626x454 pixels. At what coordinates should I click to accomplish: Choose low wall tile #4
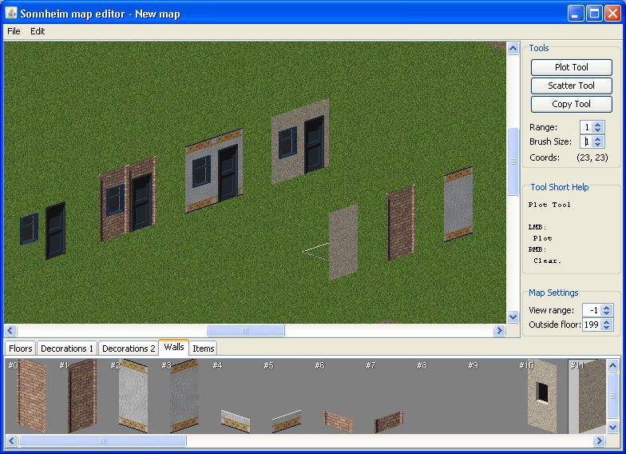coord(236,420)
